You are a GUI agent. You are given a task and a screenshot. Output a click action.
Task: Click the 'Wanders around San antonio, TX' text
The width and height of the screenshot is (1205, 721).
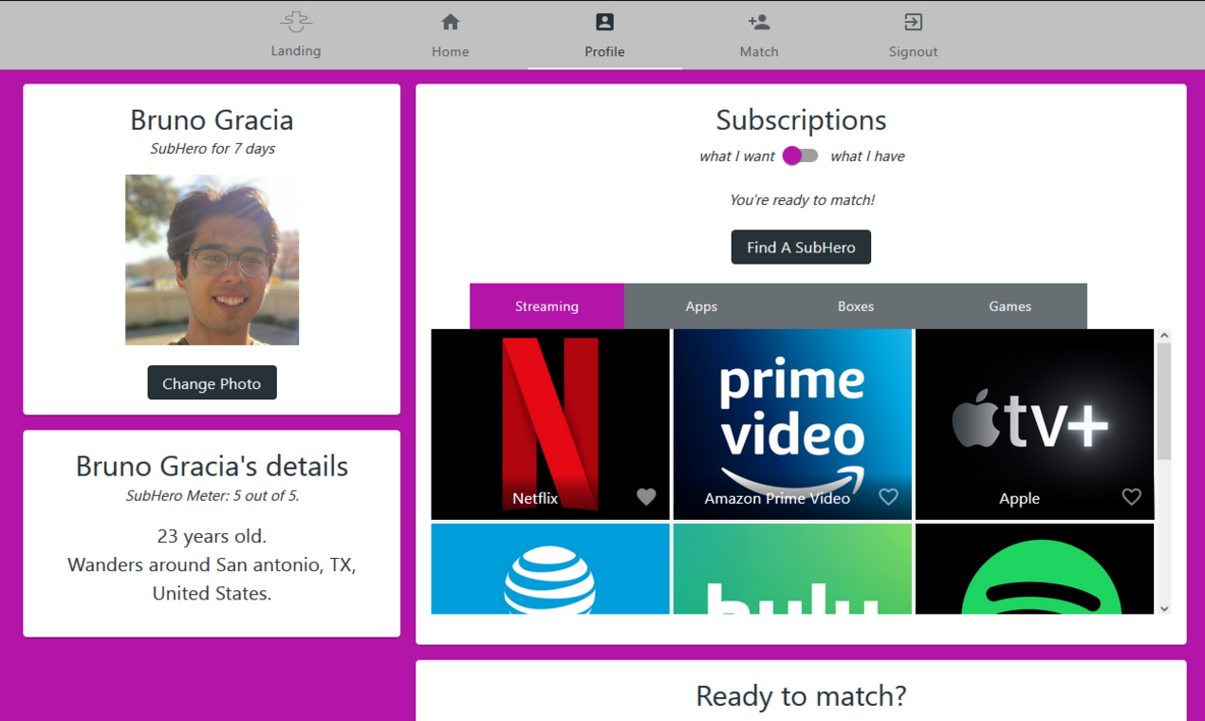pos(212,564)
